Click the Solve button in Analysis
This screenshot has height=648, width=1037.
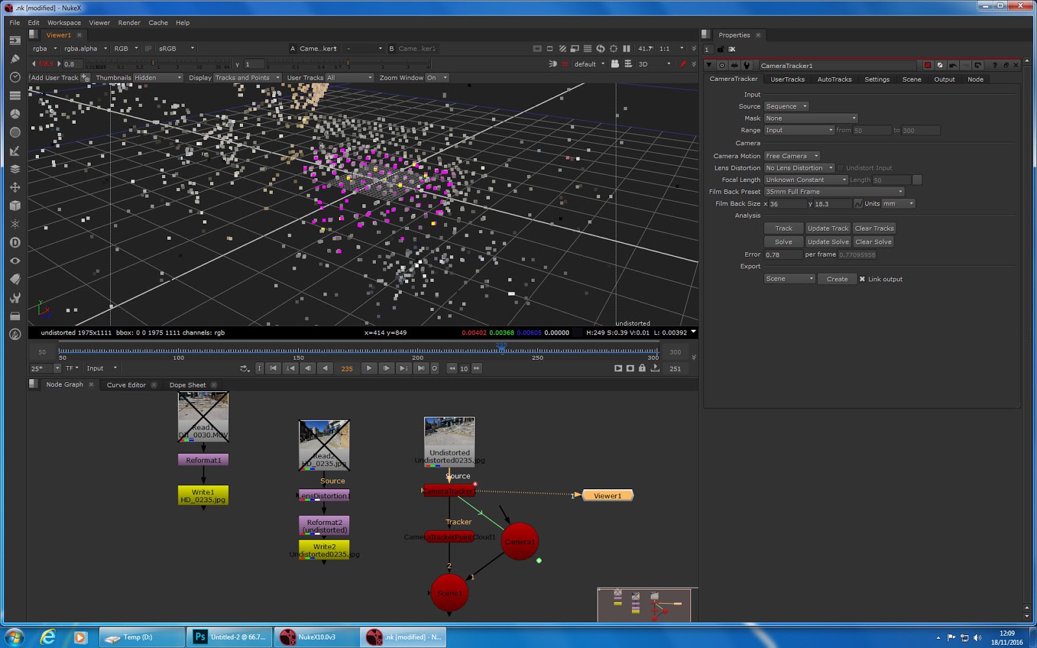pos(783,241)
